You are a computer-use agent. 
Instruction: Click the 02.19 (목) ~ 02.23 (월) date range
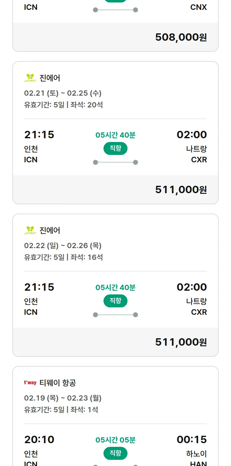click(x=63, y=398)
